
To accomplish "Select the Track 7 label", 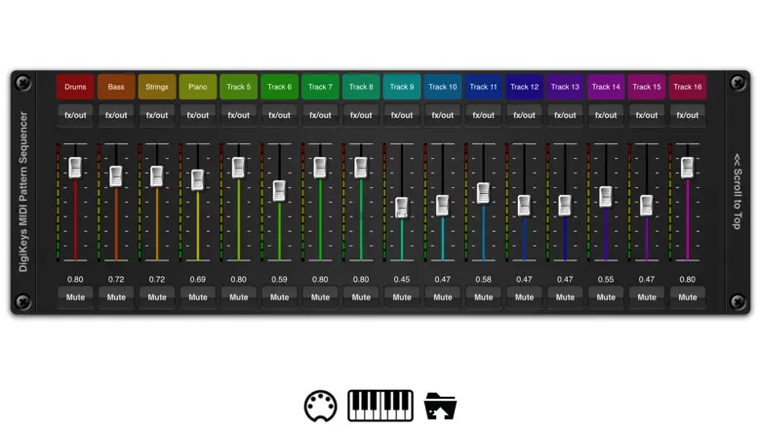I will point(320,87).
